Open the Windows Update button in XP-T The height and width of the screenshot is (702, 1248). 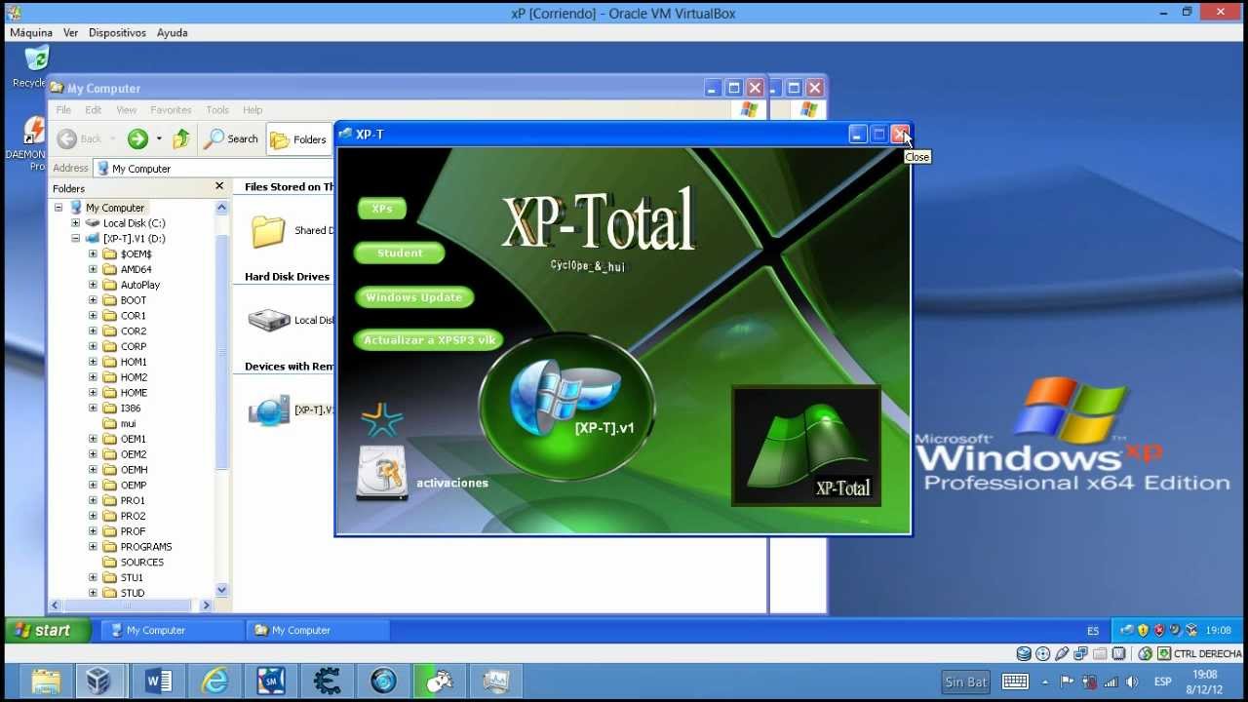coord(414,297)
